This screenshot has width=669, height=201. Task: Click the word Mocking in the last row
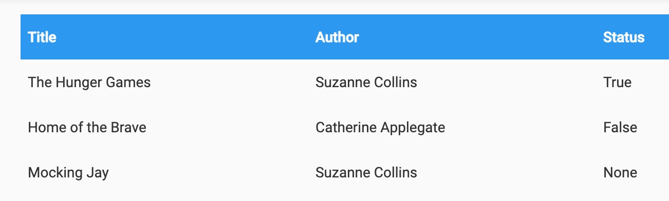pyautogui.click(x=55, y=173)
